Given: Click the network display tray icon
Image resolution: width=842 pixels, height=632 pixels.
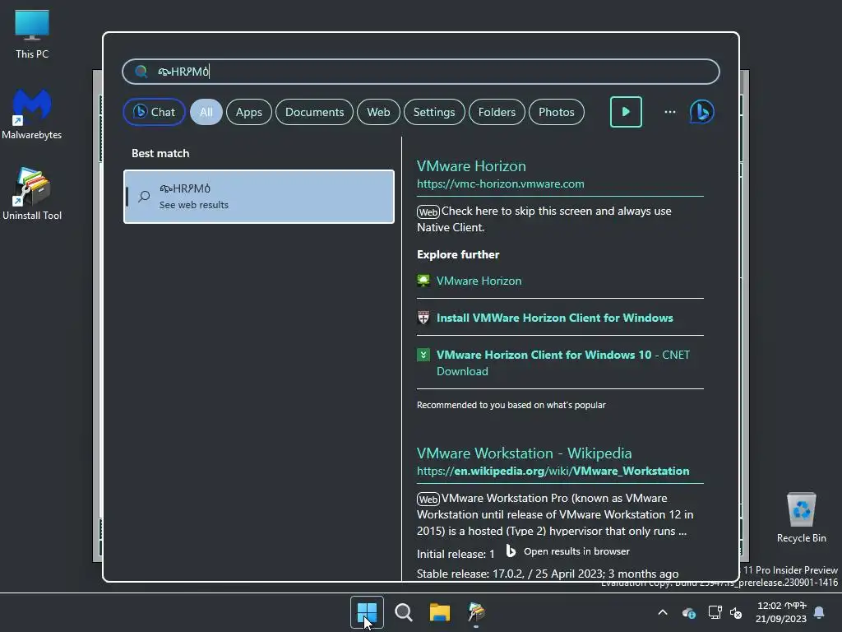Looking at the screenshot, I should tap(715, 612).
